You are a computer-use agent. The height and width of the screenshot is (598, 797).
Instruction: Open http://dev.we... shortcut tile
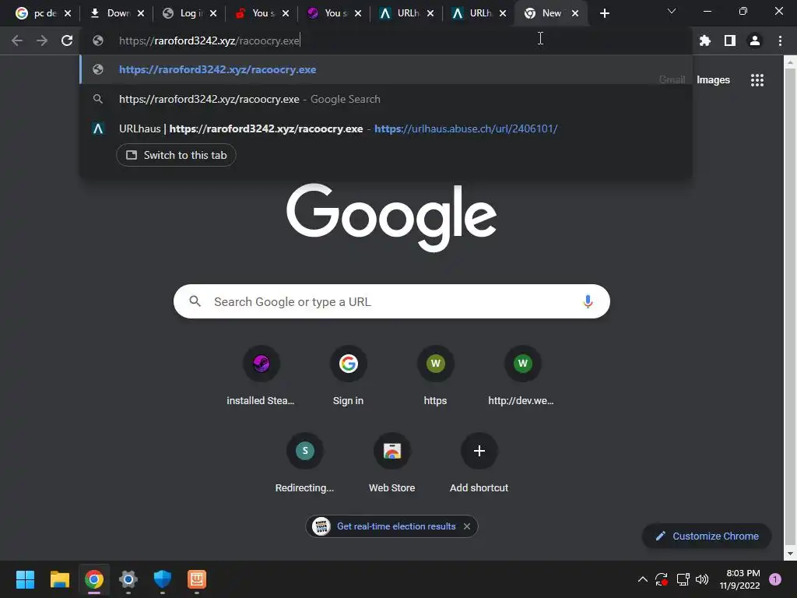coord(522,376)
